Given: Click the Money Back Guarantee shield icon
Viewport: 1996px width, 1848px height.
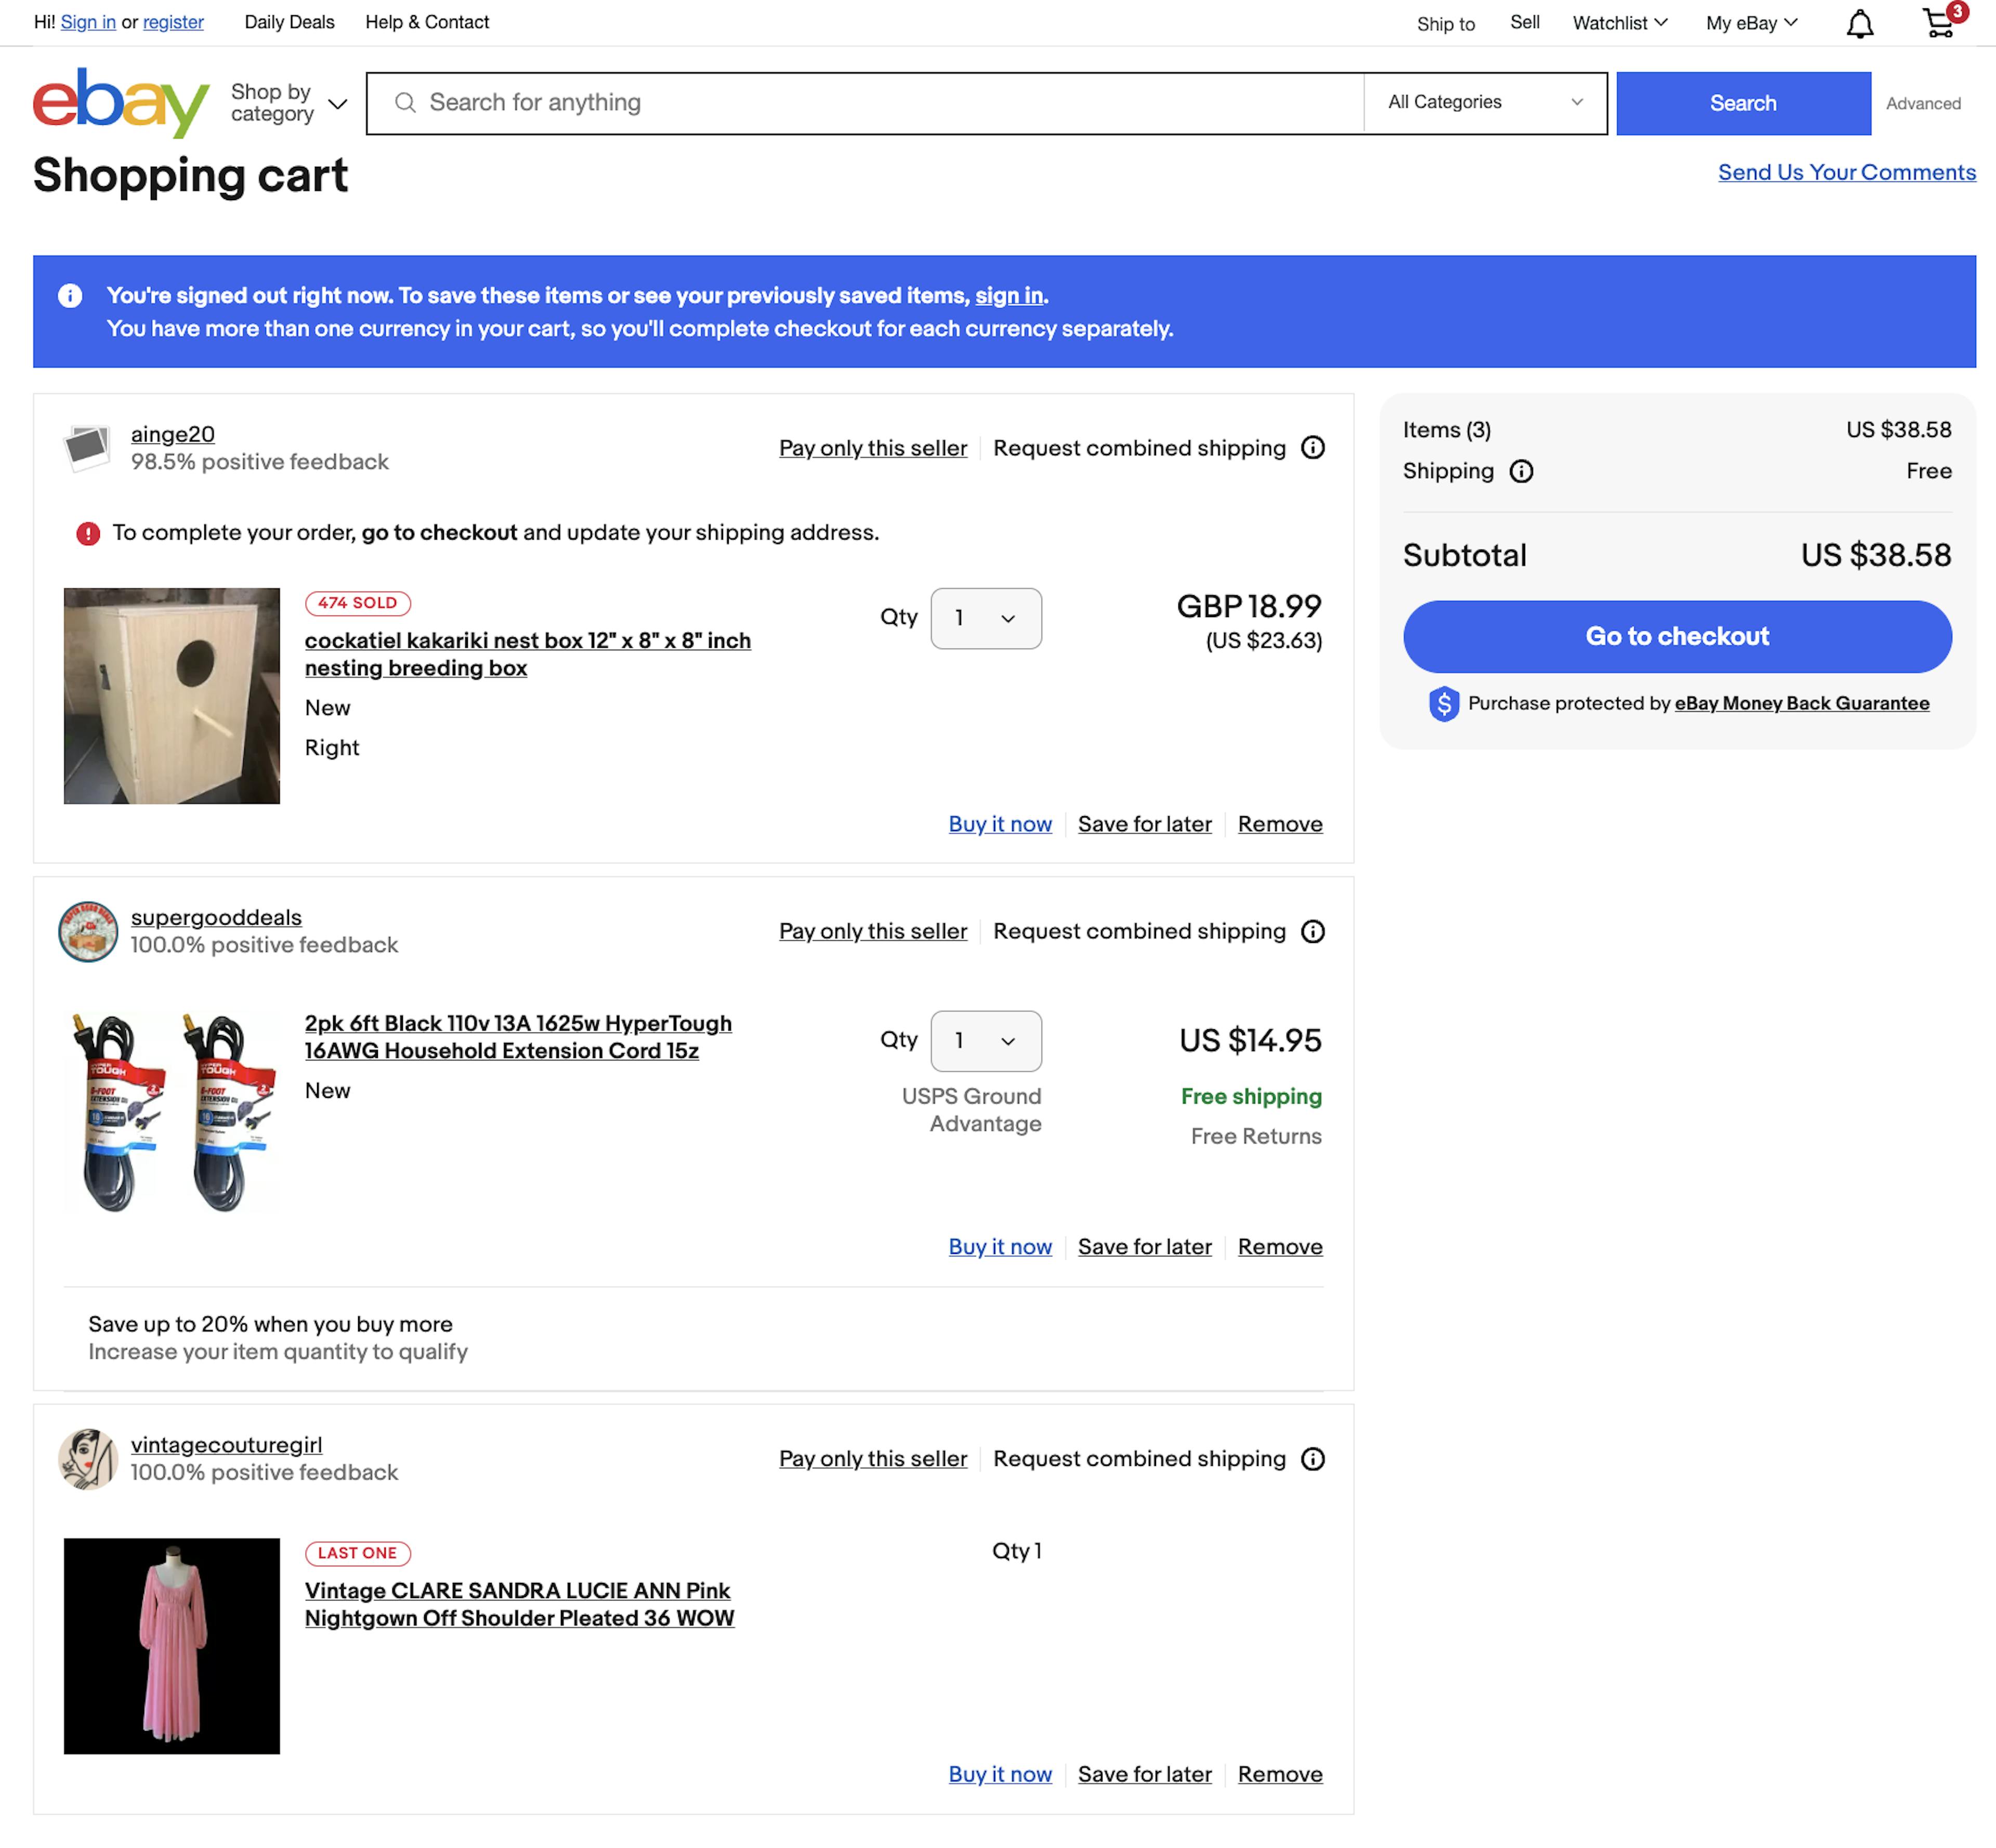Looking at the screenshot, I should 1444,704.
